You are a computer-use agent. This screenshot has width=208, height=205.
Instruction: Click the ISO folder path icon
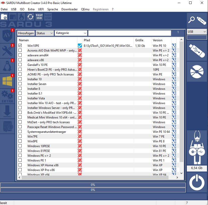coord(4,17)
